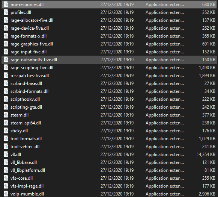Select the file name v8_libbase.dll
This screenshot has width=218, height=197.
(x=24, y=162)
